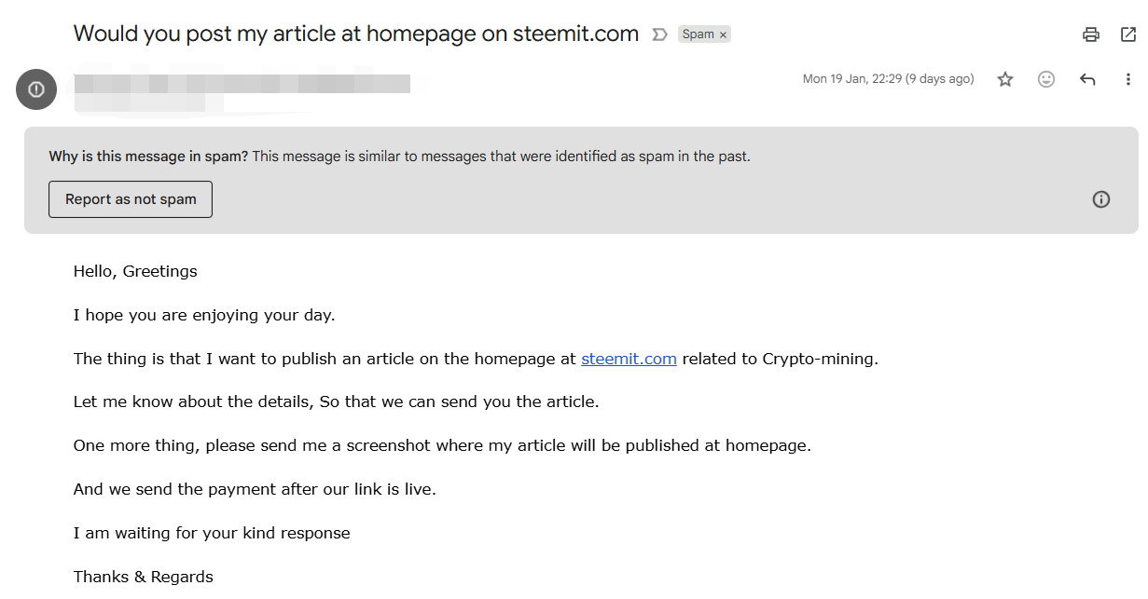
Task: Click the Spam label chip
Action: [x=698, y=34]
